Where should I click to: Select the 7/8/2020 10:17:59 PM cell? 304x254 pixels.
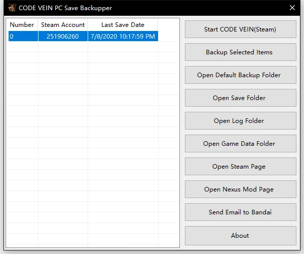pos(123,36)
